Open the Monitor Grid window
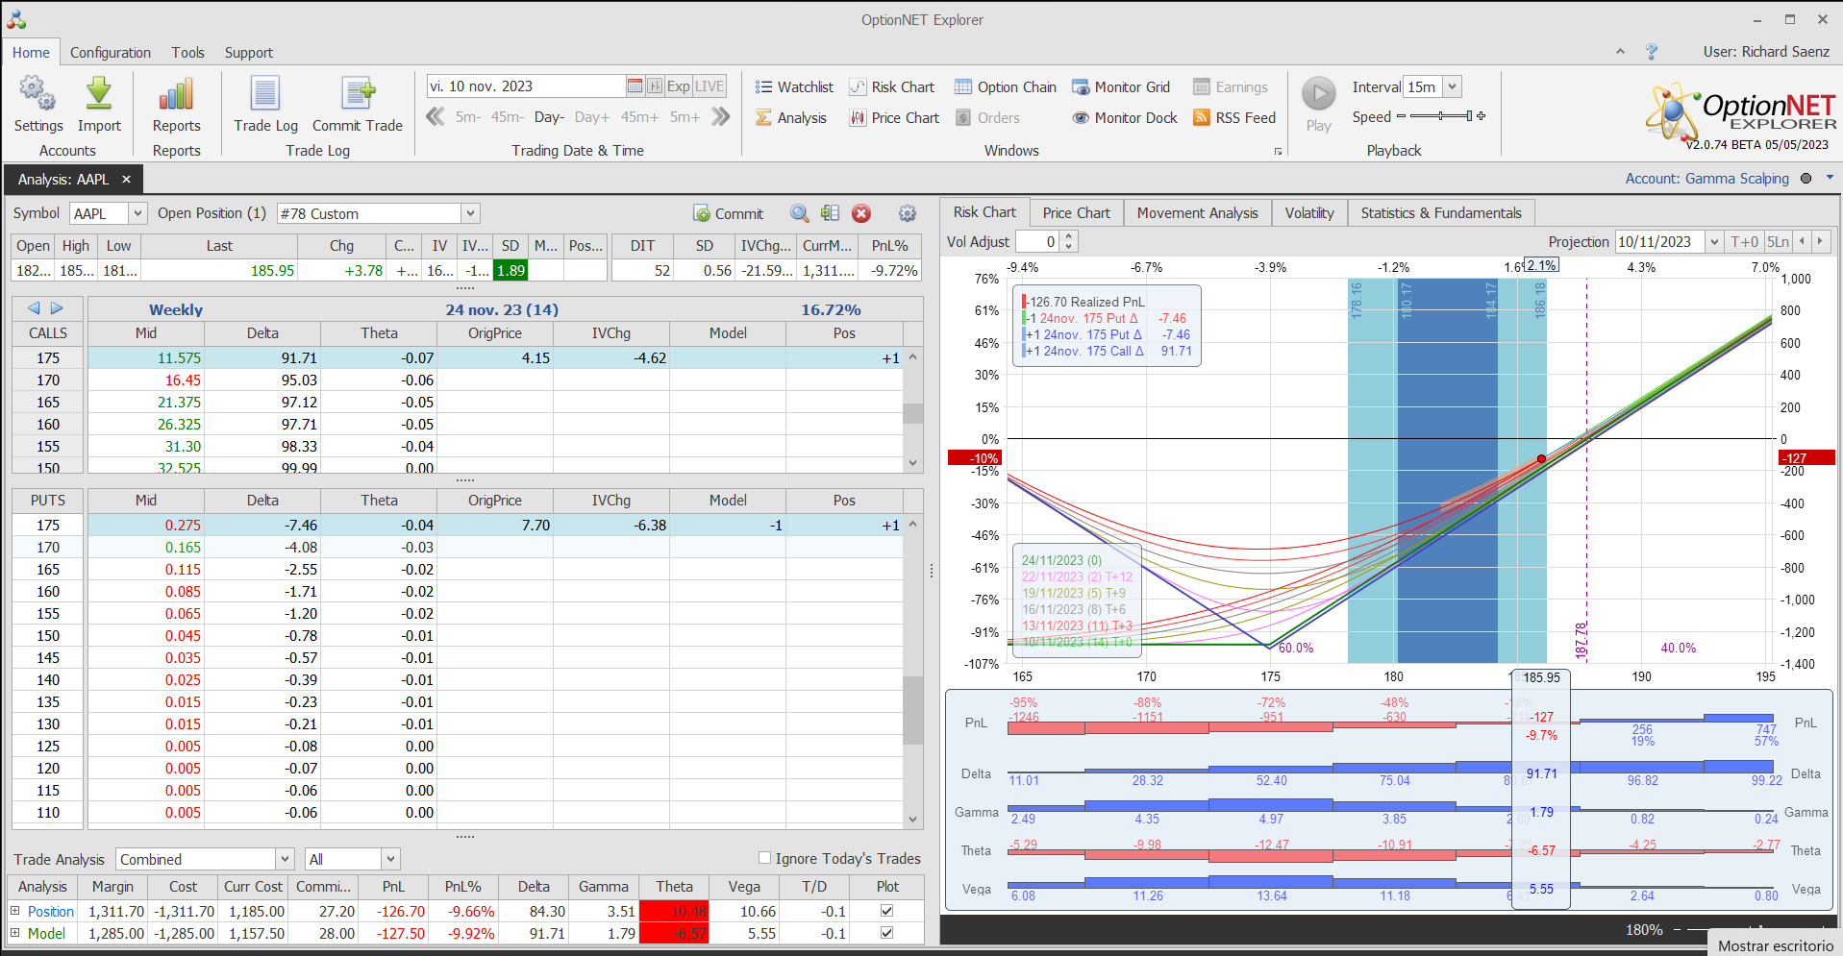The height and width of the screenshot is (956, 1843). click(x=1121, y=87)
